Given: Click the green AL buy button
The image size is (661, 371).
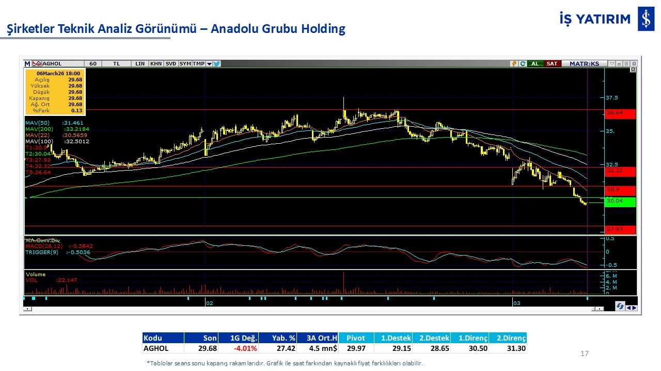Looking at the screenshot, I should tap(535, 64).
